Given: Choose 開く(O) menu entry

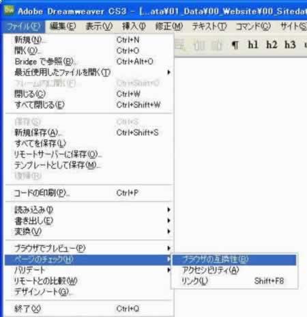Looking at the screenshot, I should point(89,51).
